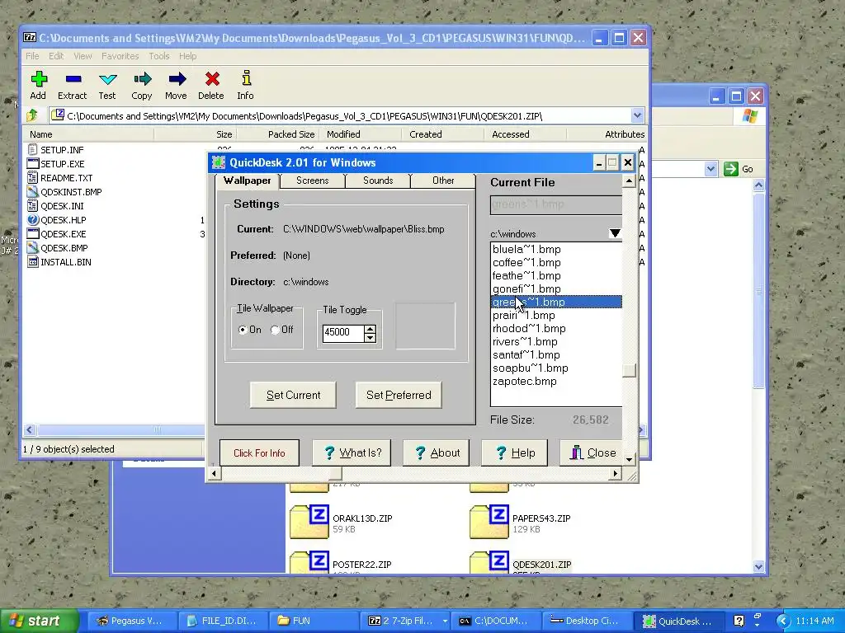Click the Click For Info button
845x633 pixels.
tap(259, 453)
